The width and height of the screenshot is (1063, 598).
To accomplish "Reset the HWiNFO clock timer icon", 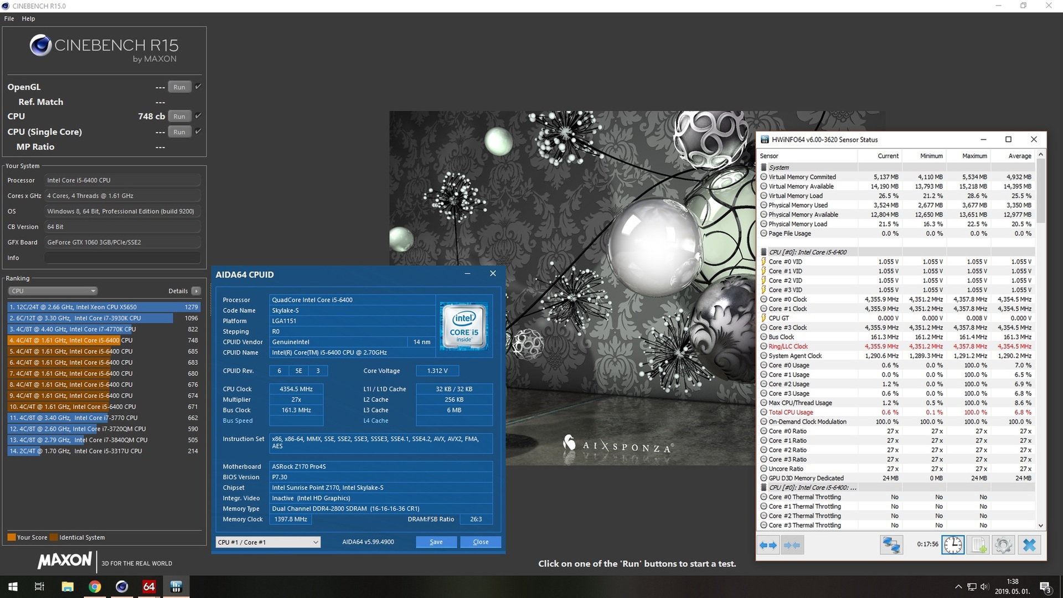I will click(953, 545).
